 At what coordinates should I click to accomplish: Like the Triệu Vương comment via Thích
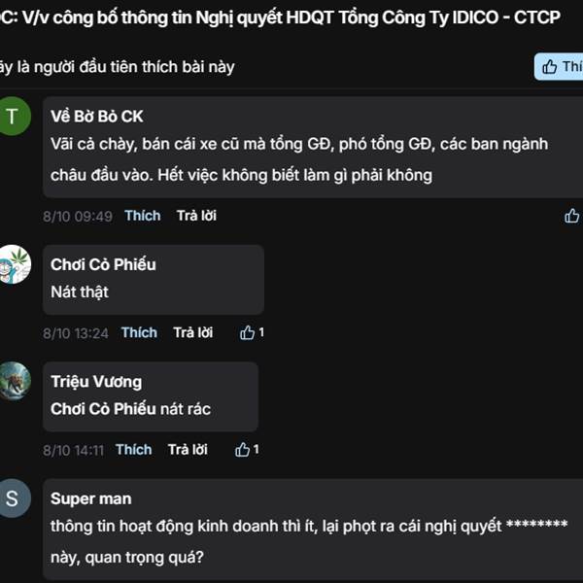coord(133,450)
